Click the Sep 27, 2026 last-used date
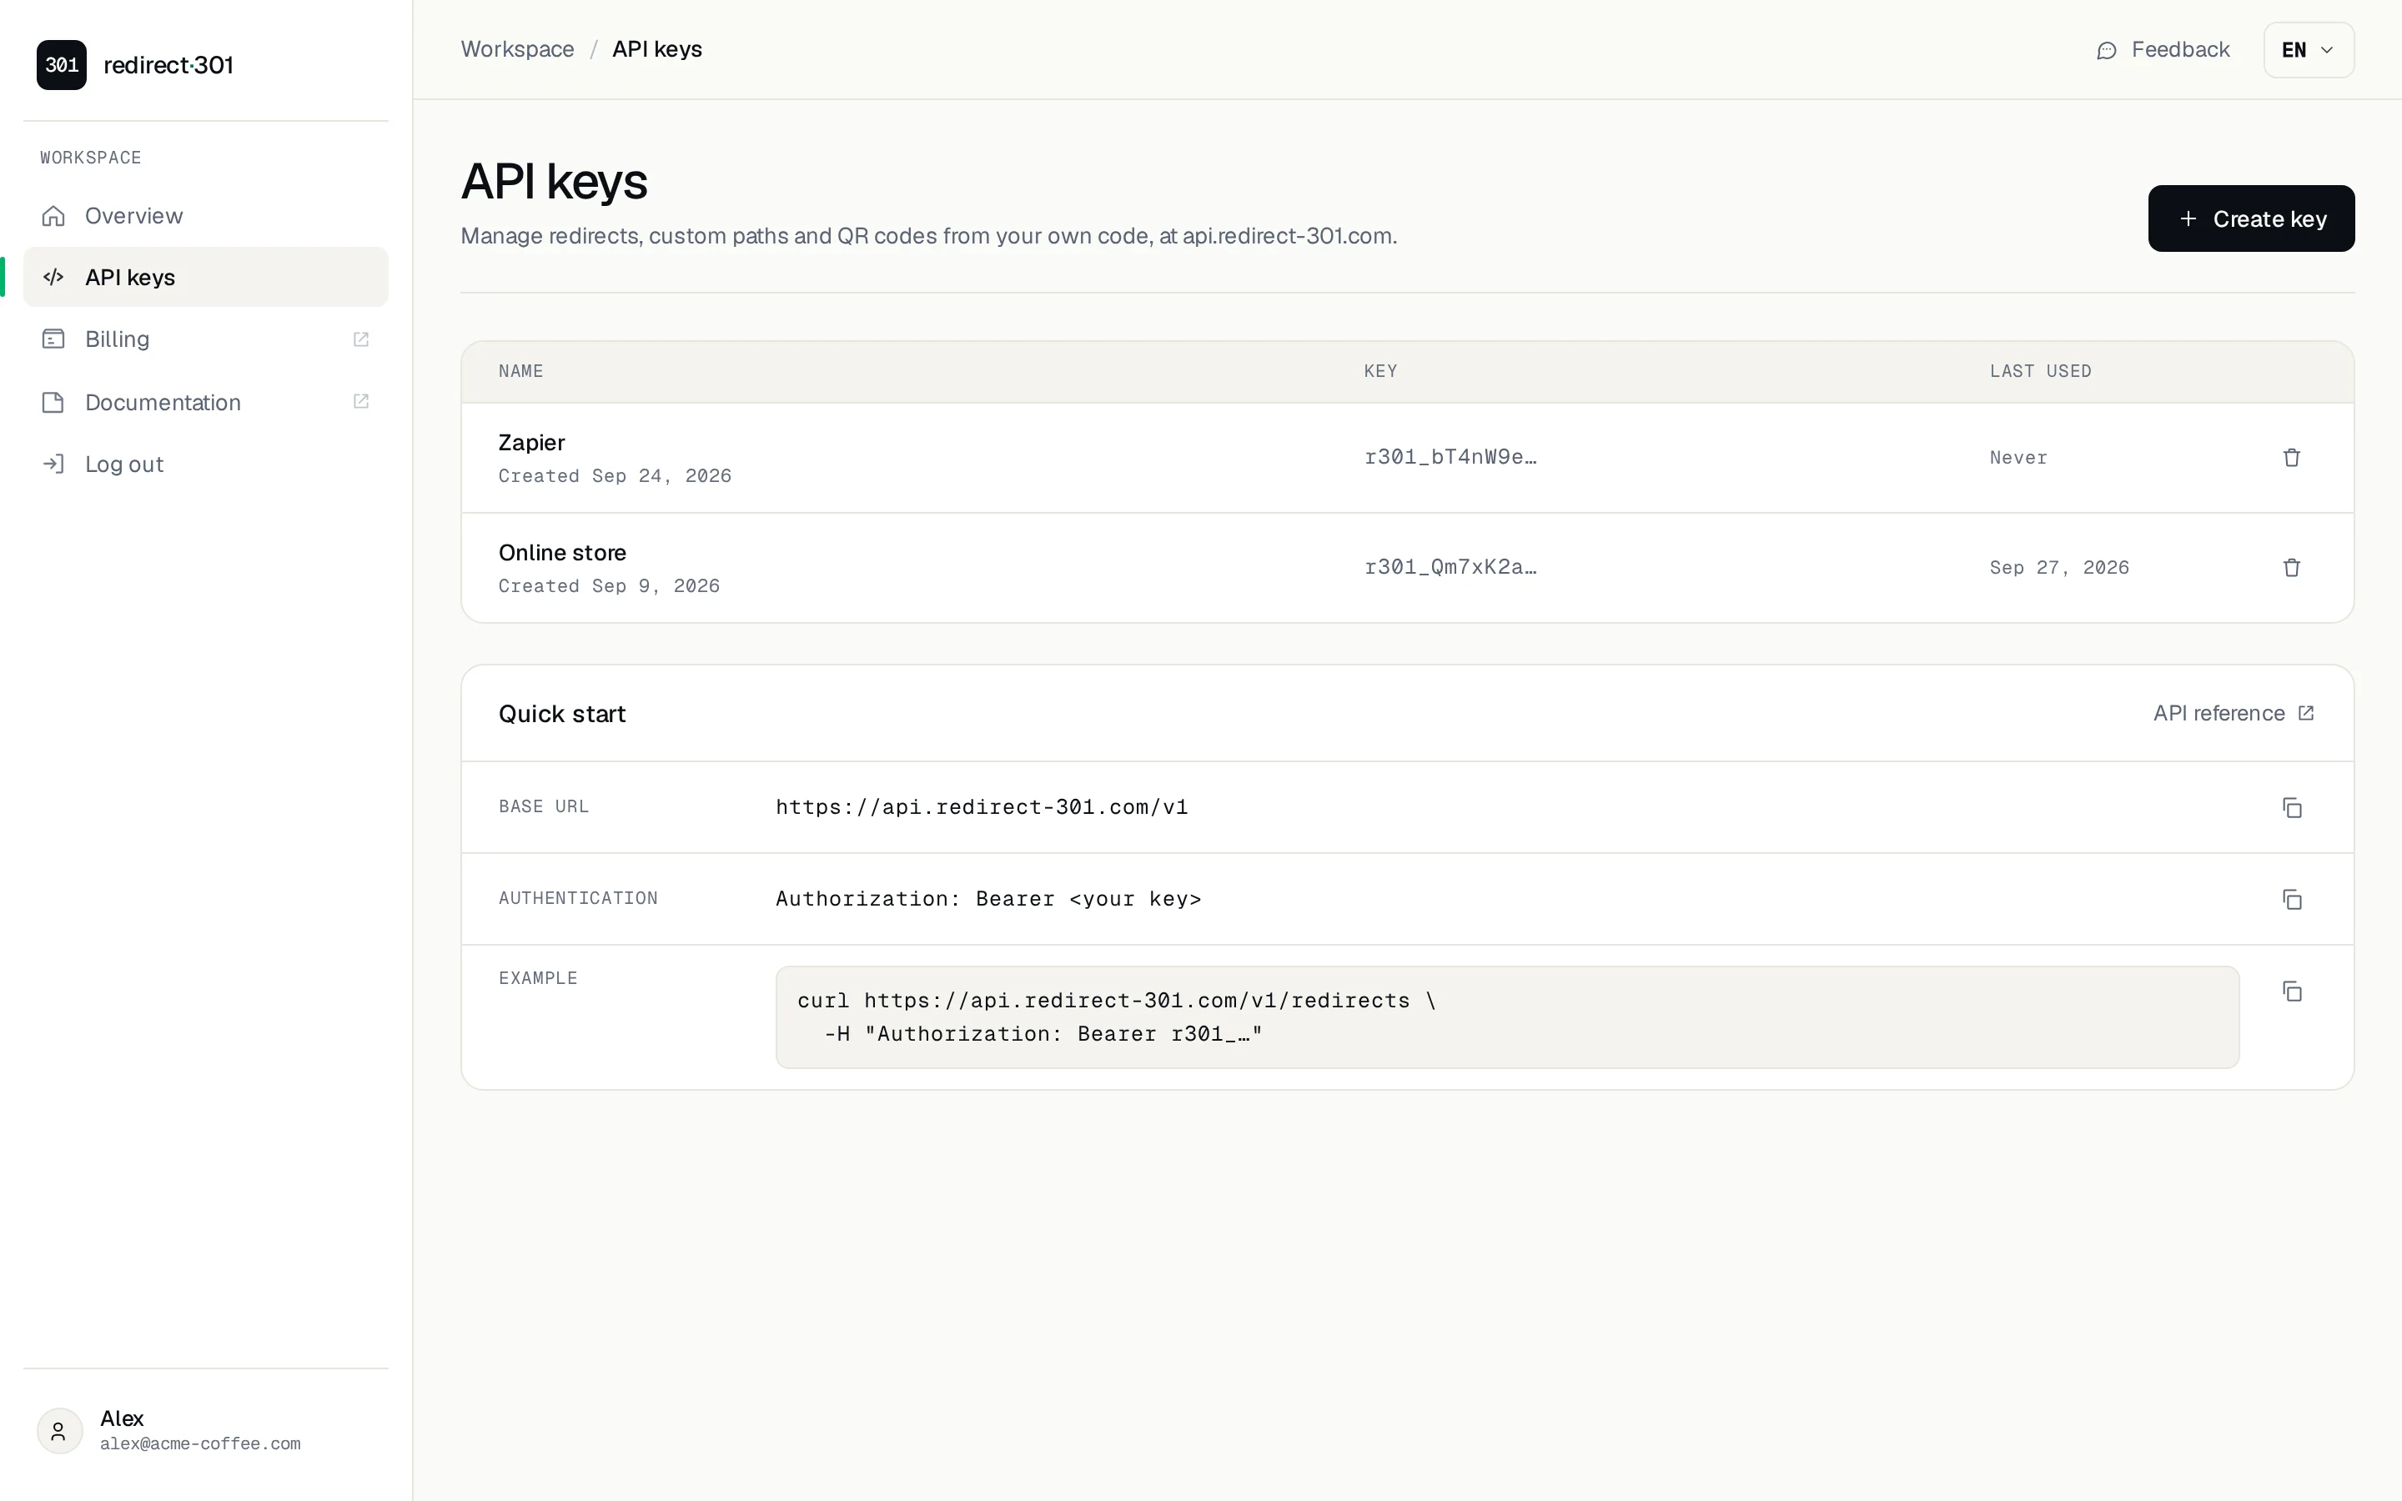This screenshot has height=1501, width=2402. click(x=2058, y=568)
